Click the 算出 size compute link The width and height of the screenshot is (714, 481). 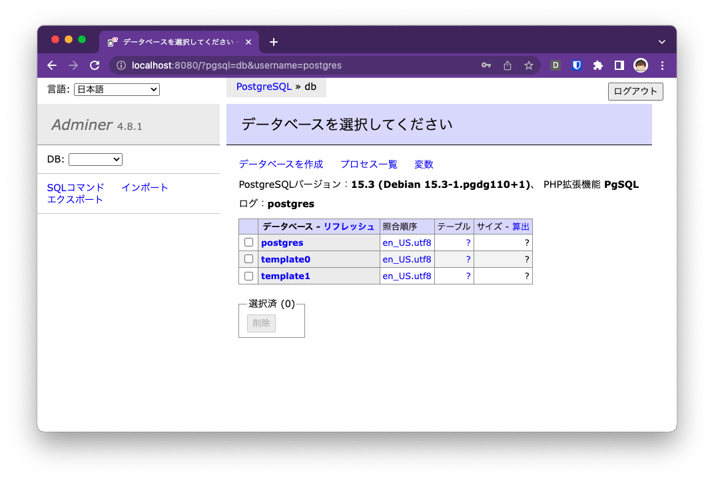(520, 227)
